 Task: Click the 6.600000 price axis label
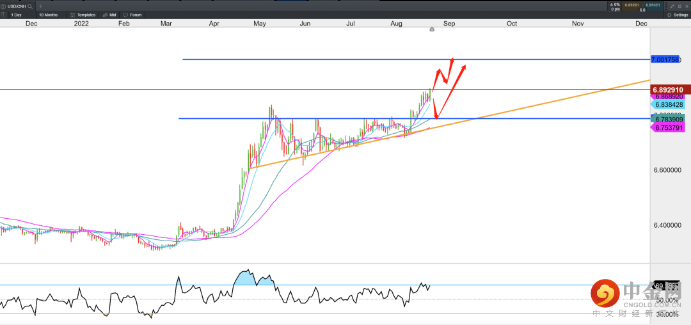[669, 170]
